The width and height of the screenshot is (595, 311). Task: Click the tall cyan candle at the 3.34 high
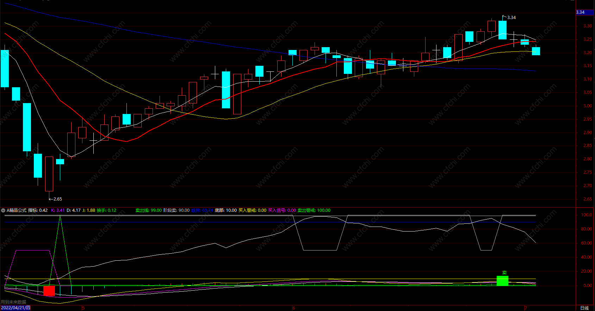click(503, 30)
